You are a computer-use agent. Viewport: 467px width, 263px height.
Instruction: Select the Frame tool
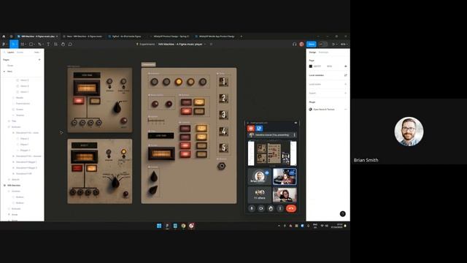22,44
